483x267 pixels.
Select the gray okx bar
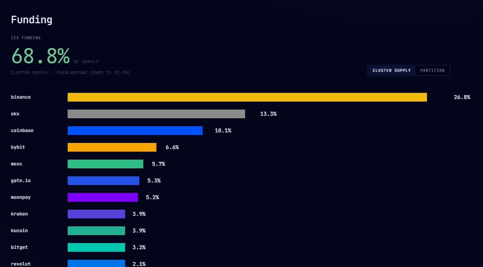(156, 114)
